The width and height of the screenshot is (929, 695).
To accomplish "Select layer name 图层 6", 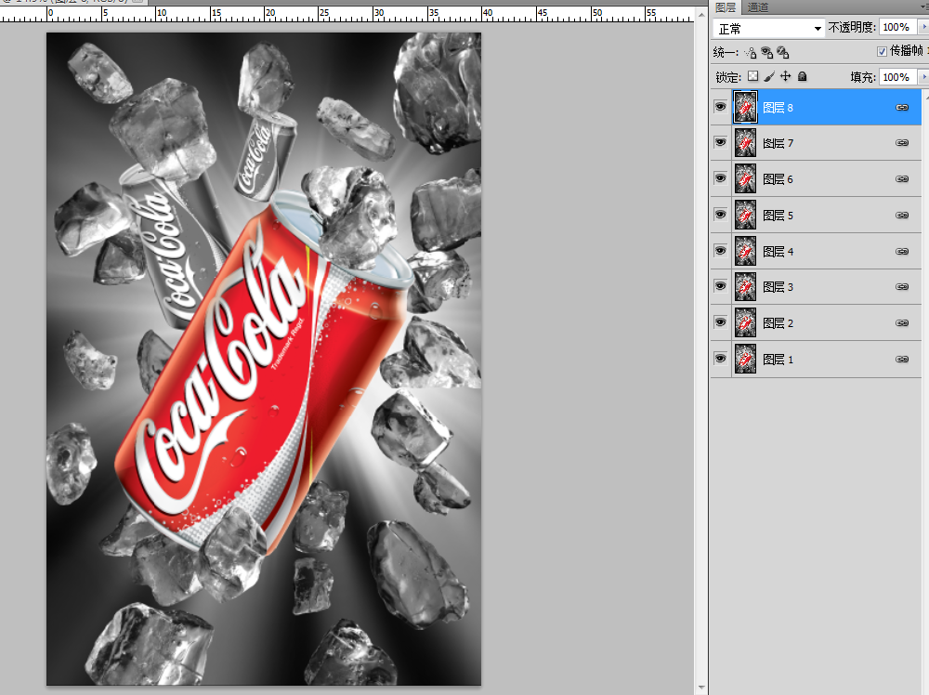I will point(778,179).
